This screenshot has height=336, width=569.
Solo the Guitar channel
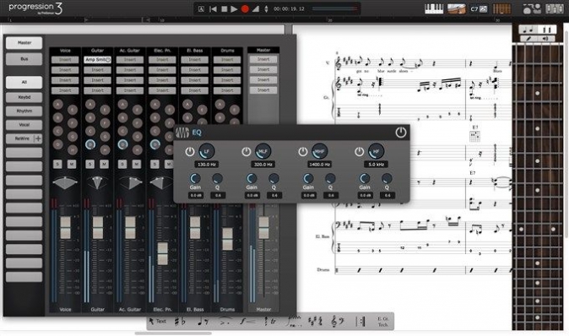(90, 165)
